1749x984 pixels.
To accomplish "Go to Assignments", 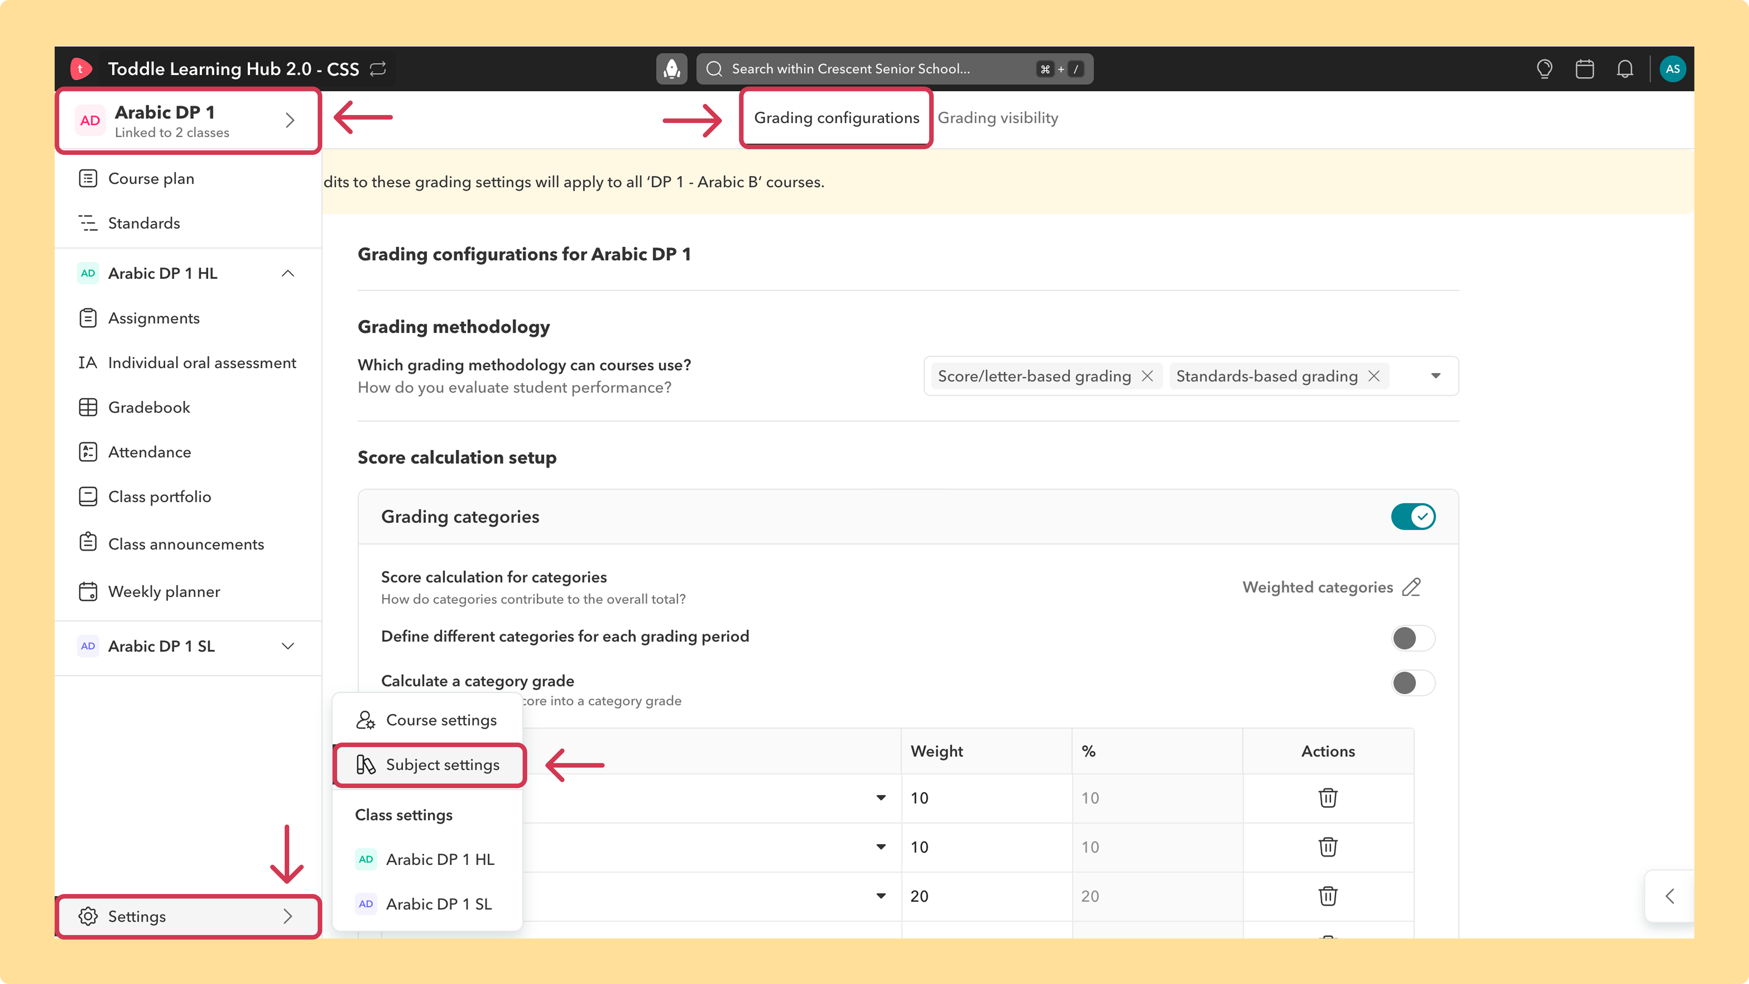I will (x=188, y=318).
